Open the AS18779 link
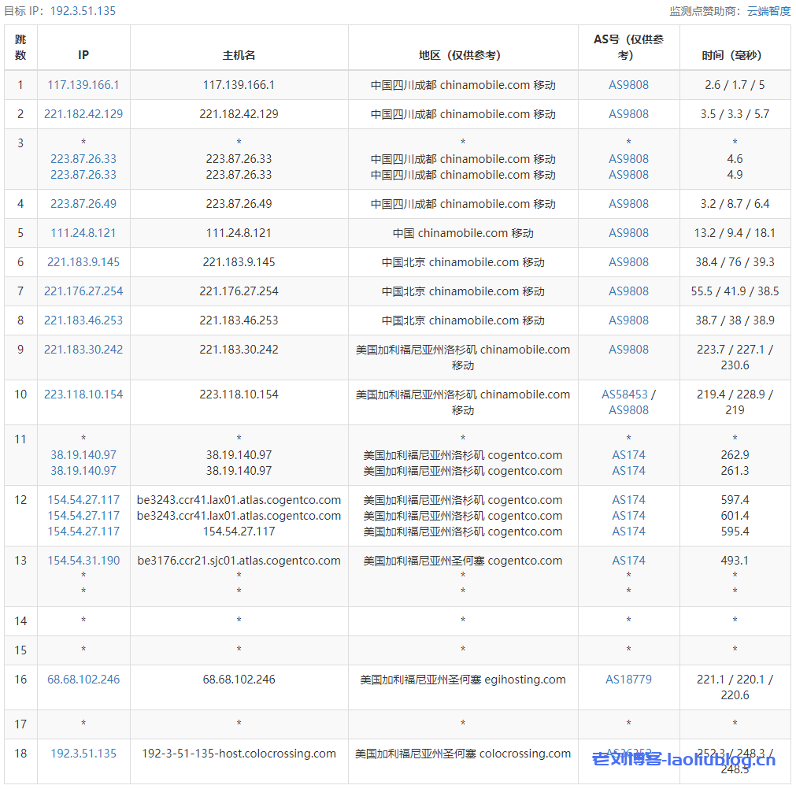This screenshot has width=796, height=789. point(628,680)
